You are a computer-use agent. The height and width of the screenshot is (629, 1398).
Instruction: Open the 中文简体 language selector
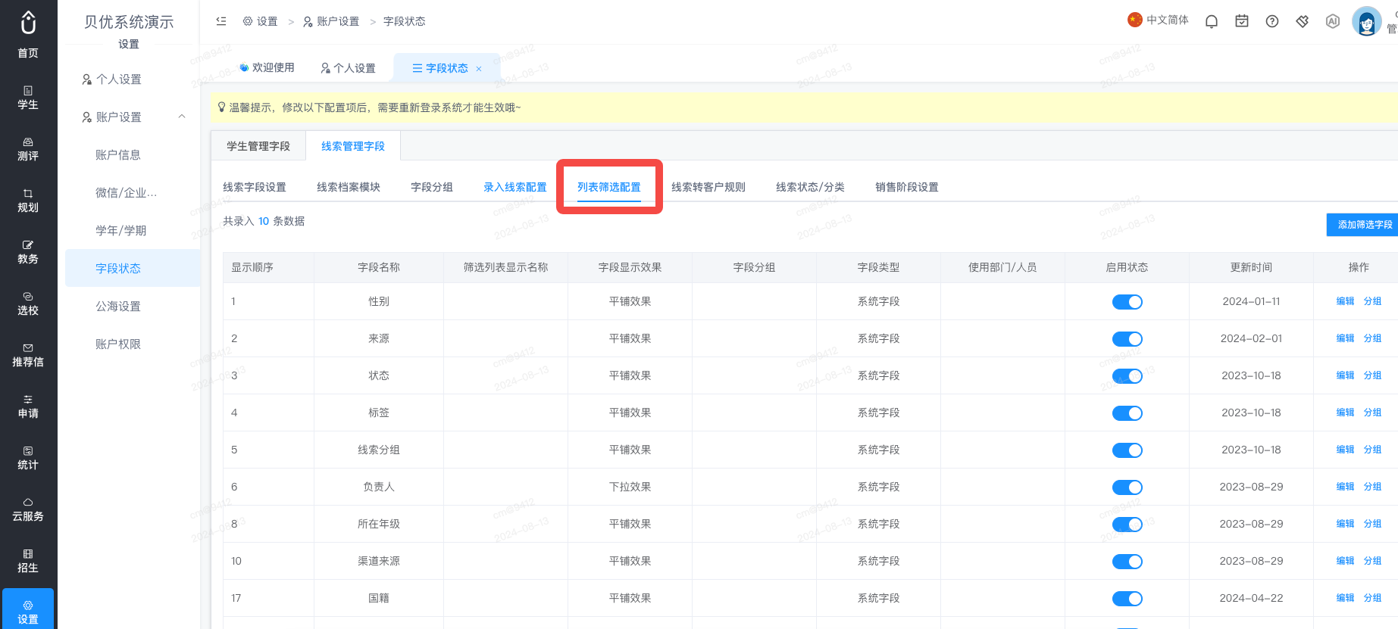(x=1158, y=20)
